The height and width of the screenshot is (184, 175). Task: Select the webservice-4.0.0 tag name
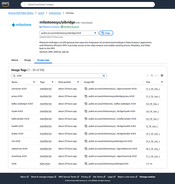coord(19,149)
